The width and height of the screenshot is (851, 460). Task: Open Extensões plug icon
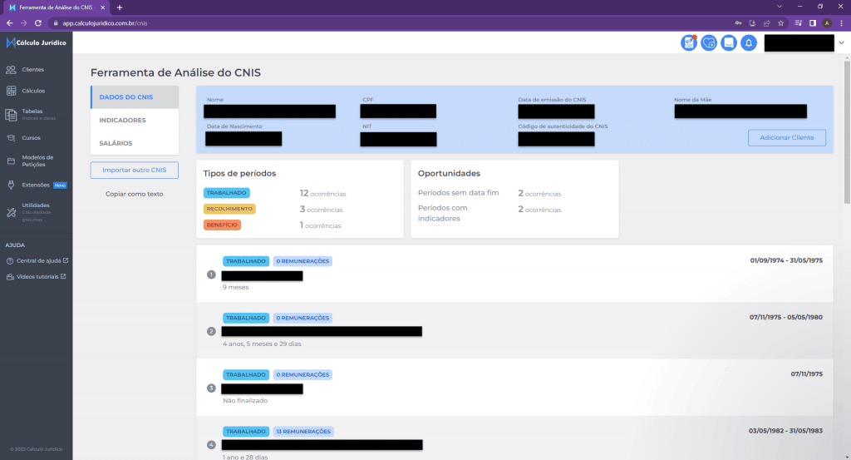pos(12,185)
